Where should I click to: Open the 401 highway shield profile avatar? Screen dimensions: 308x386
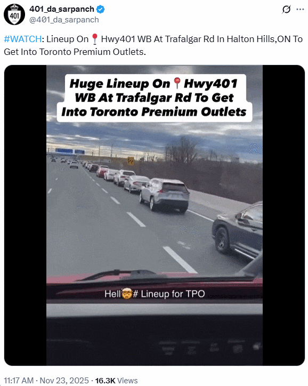point(14,14)
